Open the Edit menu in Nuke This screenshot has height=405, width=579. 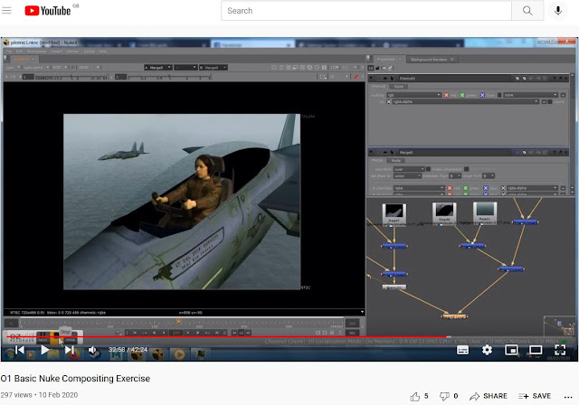click(x=19, y=52)
